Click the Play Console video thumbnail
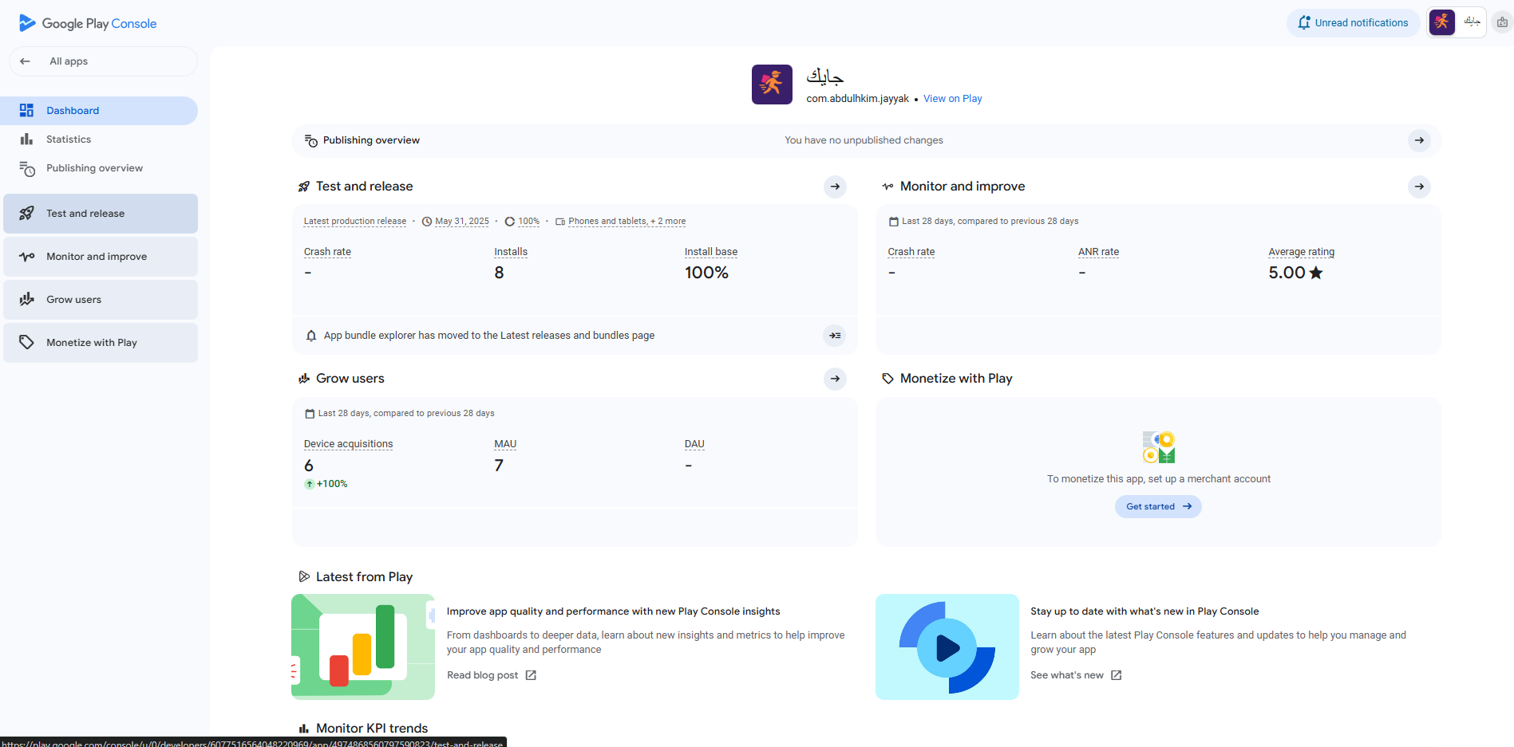 (x=947, y=647)
